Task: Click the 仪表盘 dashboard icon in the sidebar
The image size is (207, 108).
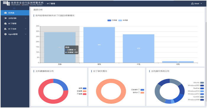Action: coord(5,13)
